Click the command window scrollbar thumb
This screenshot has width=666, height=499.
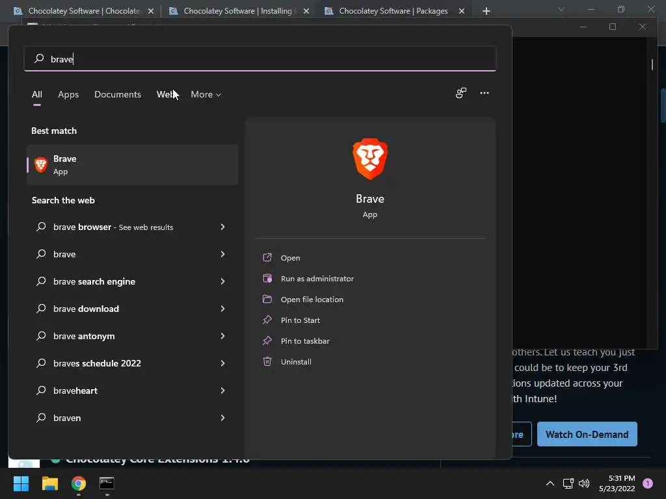pos(652,64)
